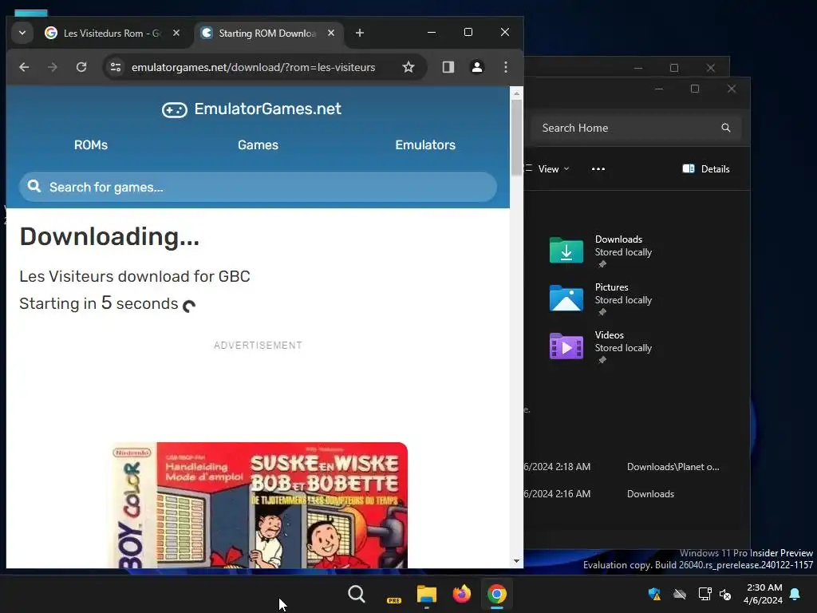Screen dimensions: 817x613
Task: Click OneDrive tray icon
Action: click(x=680, y=594)
